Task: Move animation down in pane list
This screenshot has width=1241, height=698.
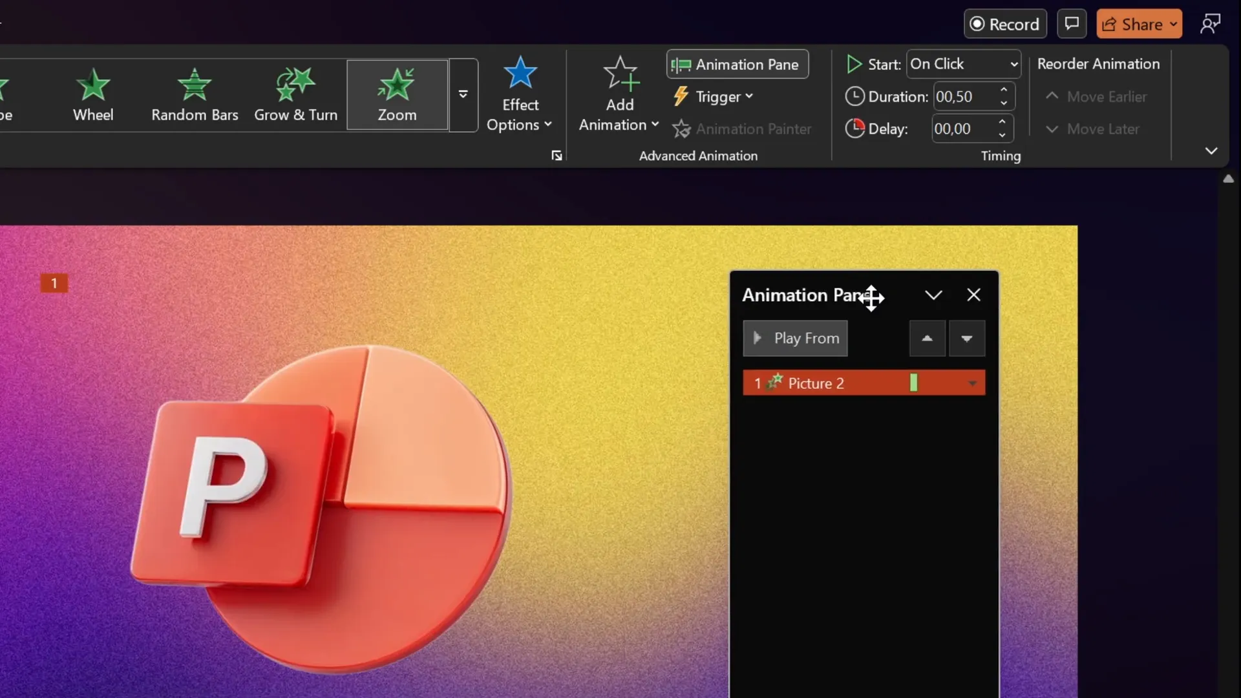Action: [x=966, y=339]
